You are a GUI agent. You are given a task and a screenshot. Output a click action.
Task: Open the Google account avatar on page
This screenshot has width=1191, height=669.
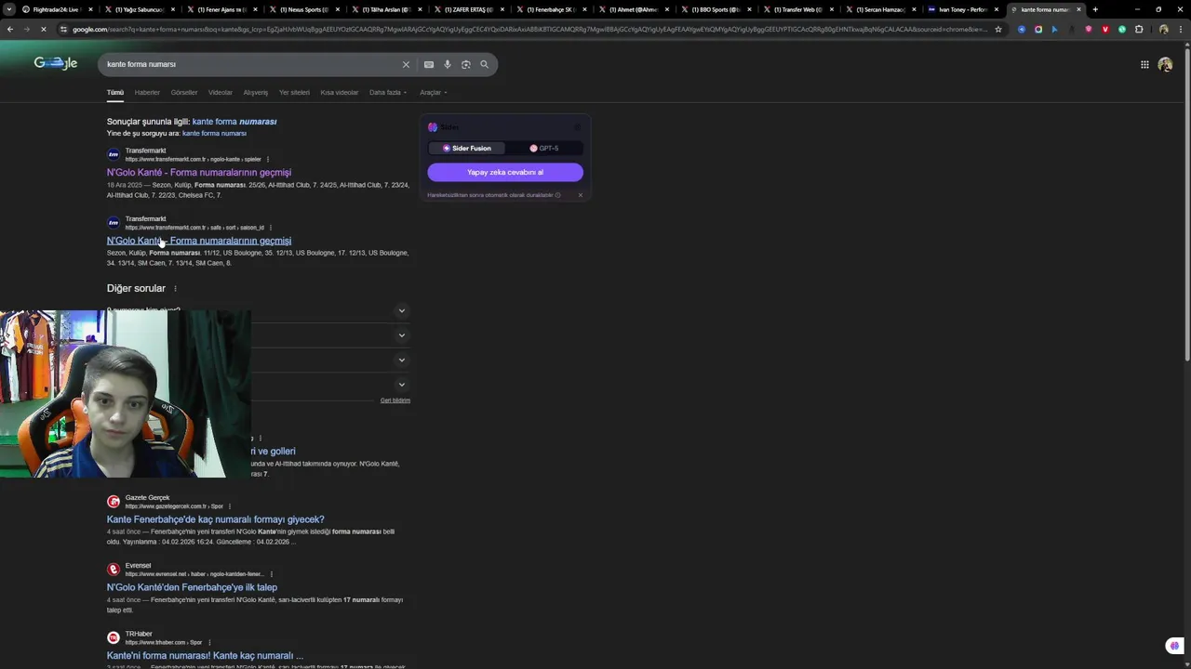point(1165,64)
